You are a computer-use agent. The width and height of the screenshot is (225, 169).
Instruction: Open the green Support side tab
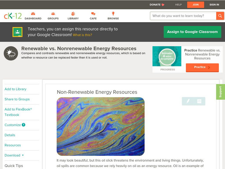220,92
